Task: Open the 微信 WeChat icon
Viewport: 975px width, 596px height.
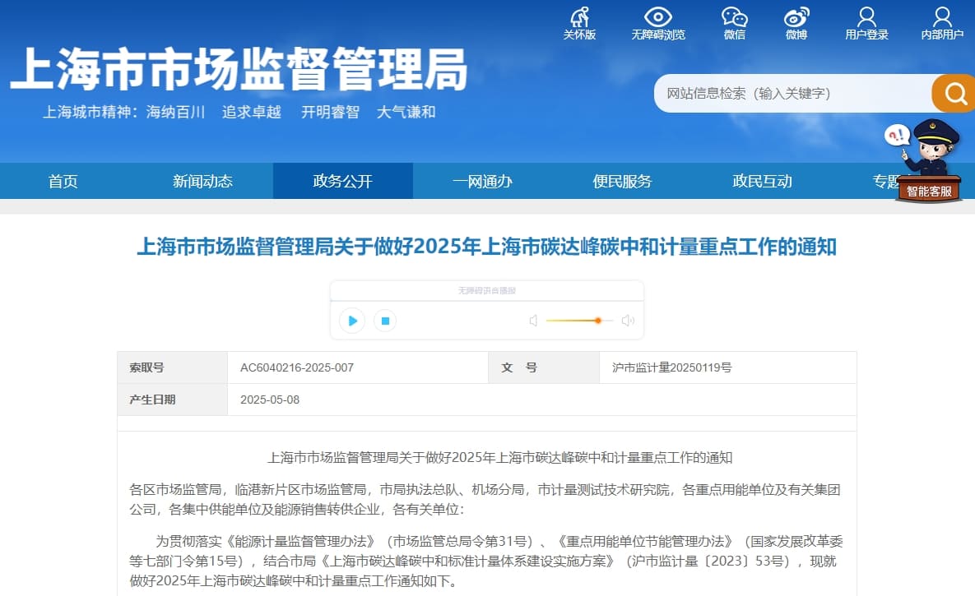Action: click(x=734, y=18)
